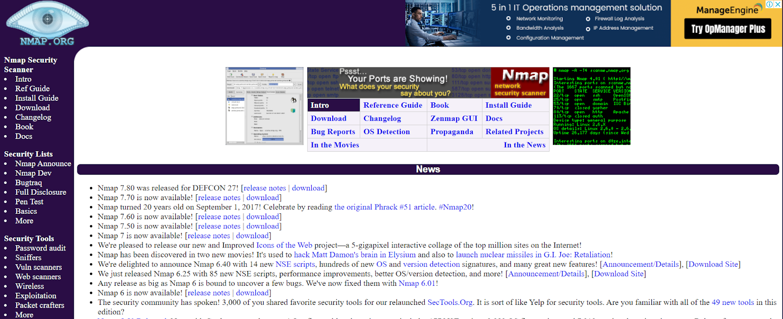
Task: Open the original Phrack #51 article link
Action: [385, 207]
